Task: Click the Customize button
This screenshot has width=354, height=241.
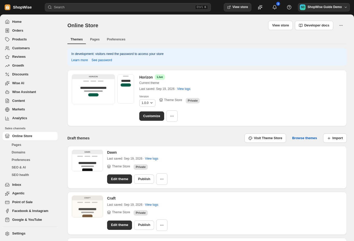Action: point(152,116)
